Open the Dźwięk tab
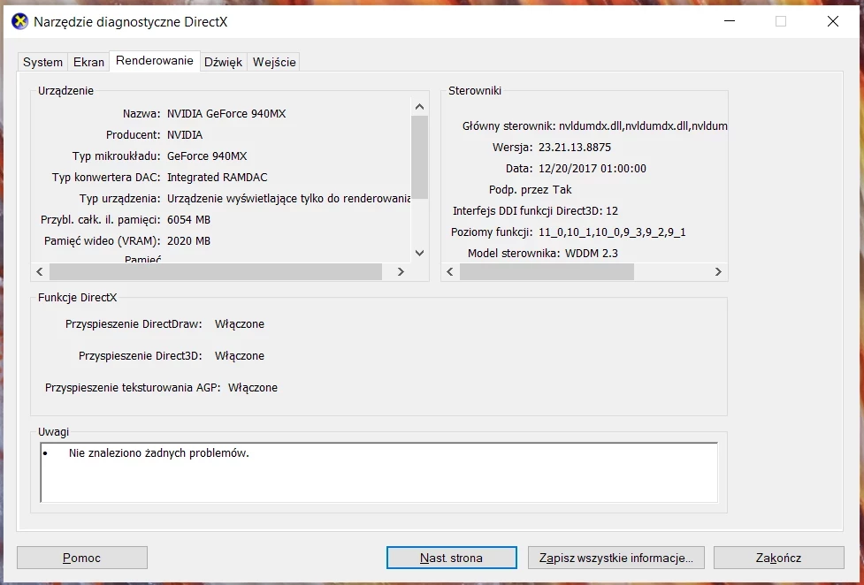Image resolution: width=864 pixels, height=585 pixels. tap(223, 62)
